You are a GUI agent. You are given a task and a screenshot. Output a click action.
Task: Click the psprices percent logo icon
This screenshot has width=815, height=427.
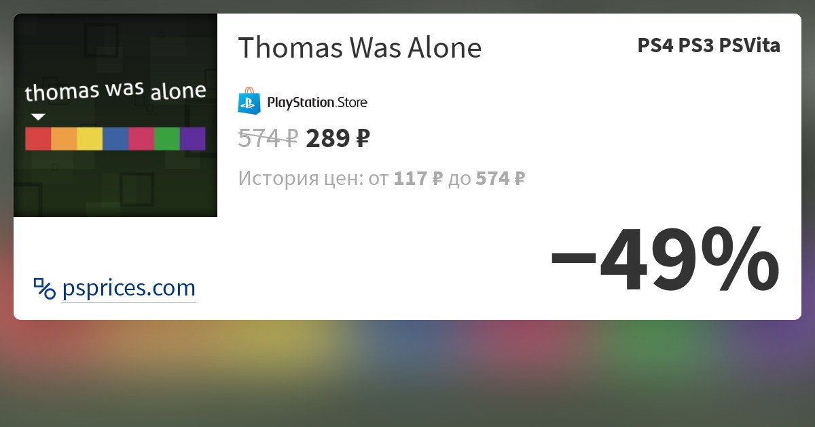(45, 288)
